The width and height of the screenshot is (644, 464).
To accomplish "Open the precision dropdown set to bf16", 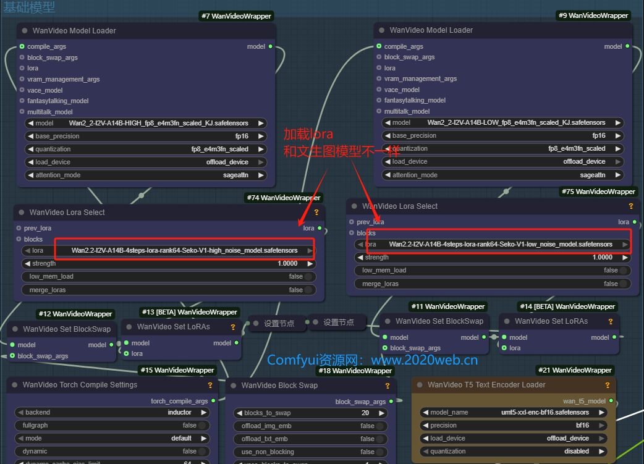I will click(514, 426).
